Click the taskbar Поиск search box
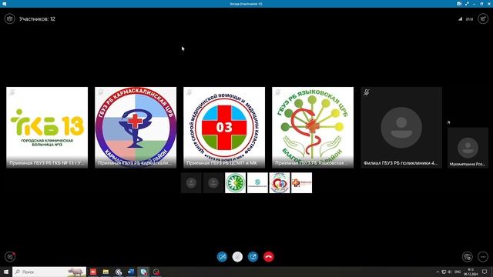493x277 pixels. [49, 272]
